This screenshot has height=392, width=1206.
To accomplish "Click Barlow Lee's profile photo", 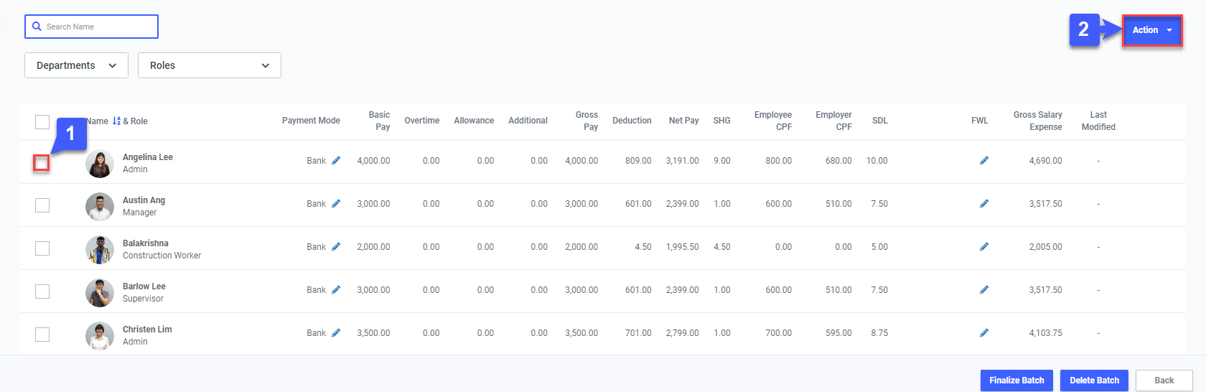I will [100, 293].
